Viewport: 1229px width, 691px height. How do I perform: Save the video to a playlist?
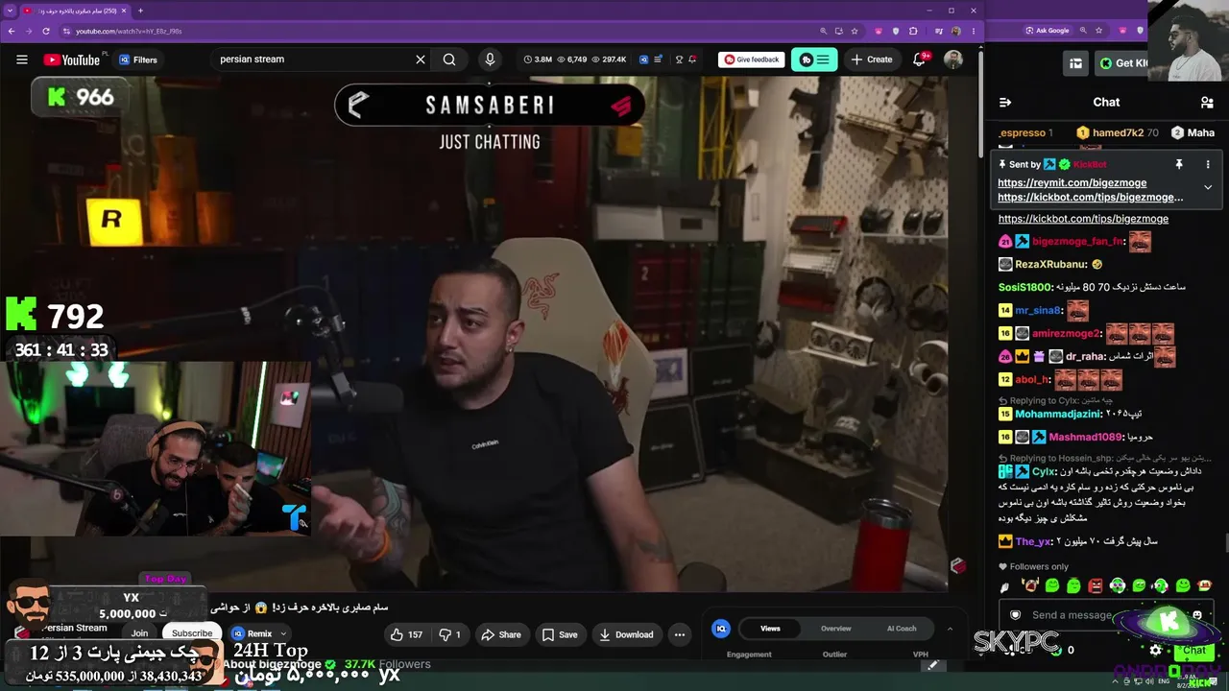pos(560,634)
